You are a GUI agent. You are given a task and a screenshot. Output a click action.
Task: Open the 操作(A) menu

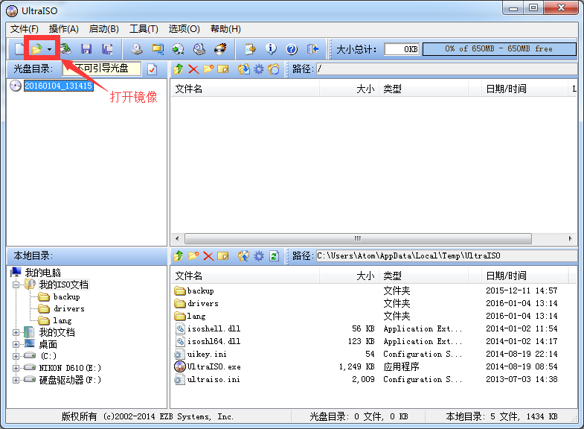point(64,29)
